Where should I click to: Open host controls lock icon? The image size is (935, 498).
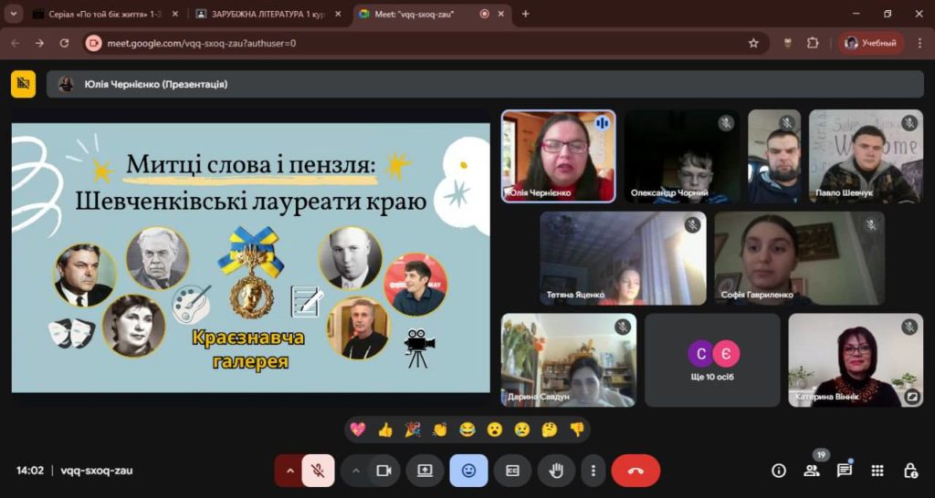(910, 471)
